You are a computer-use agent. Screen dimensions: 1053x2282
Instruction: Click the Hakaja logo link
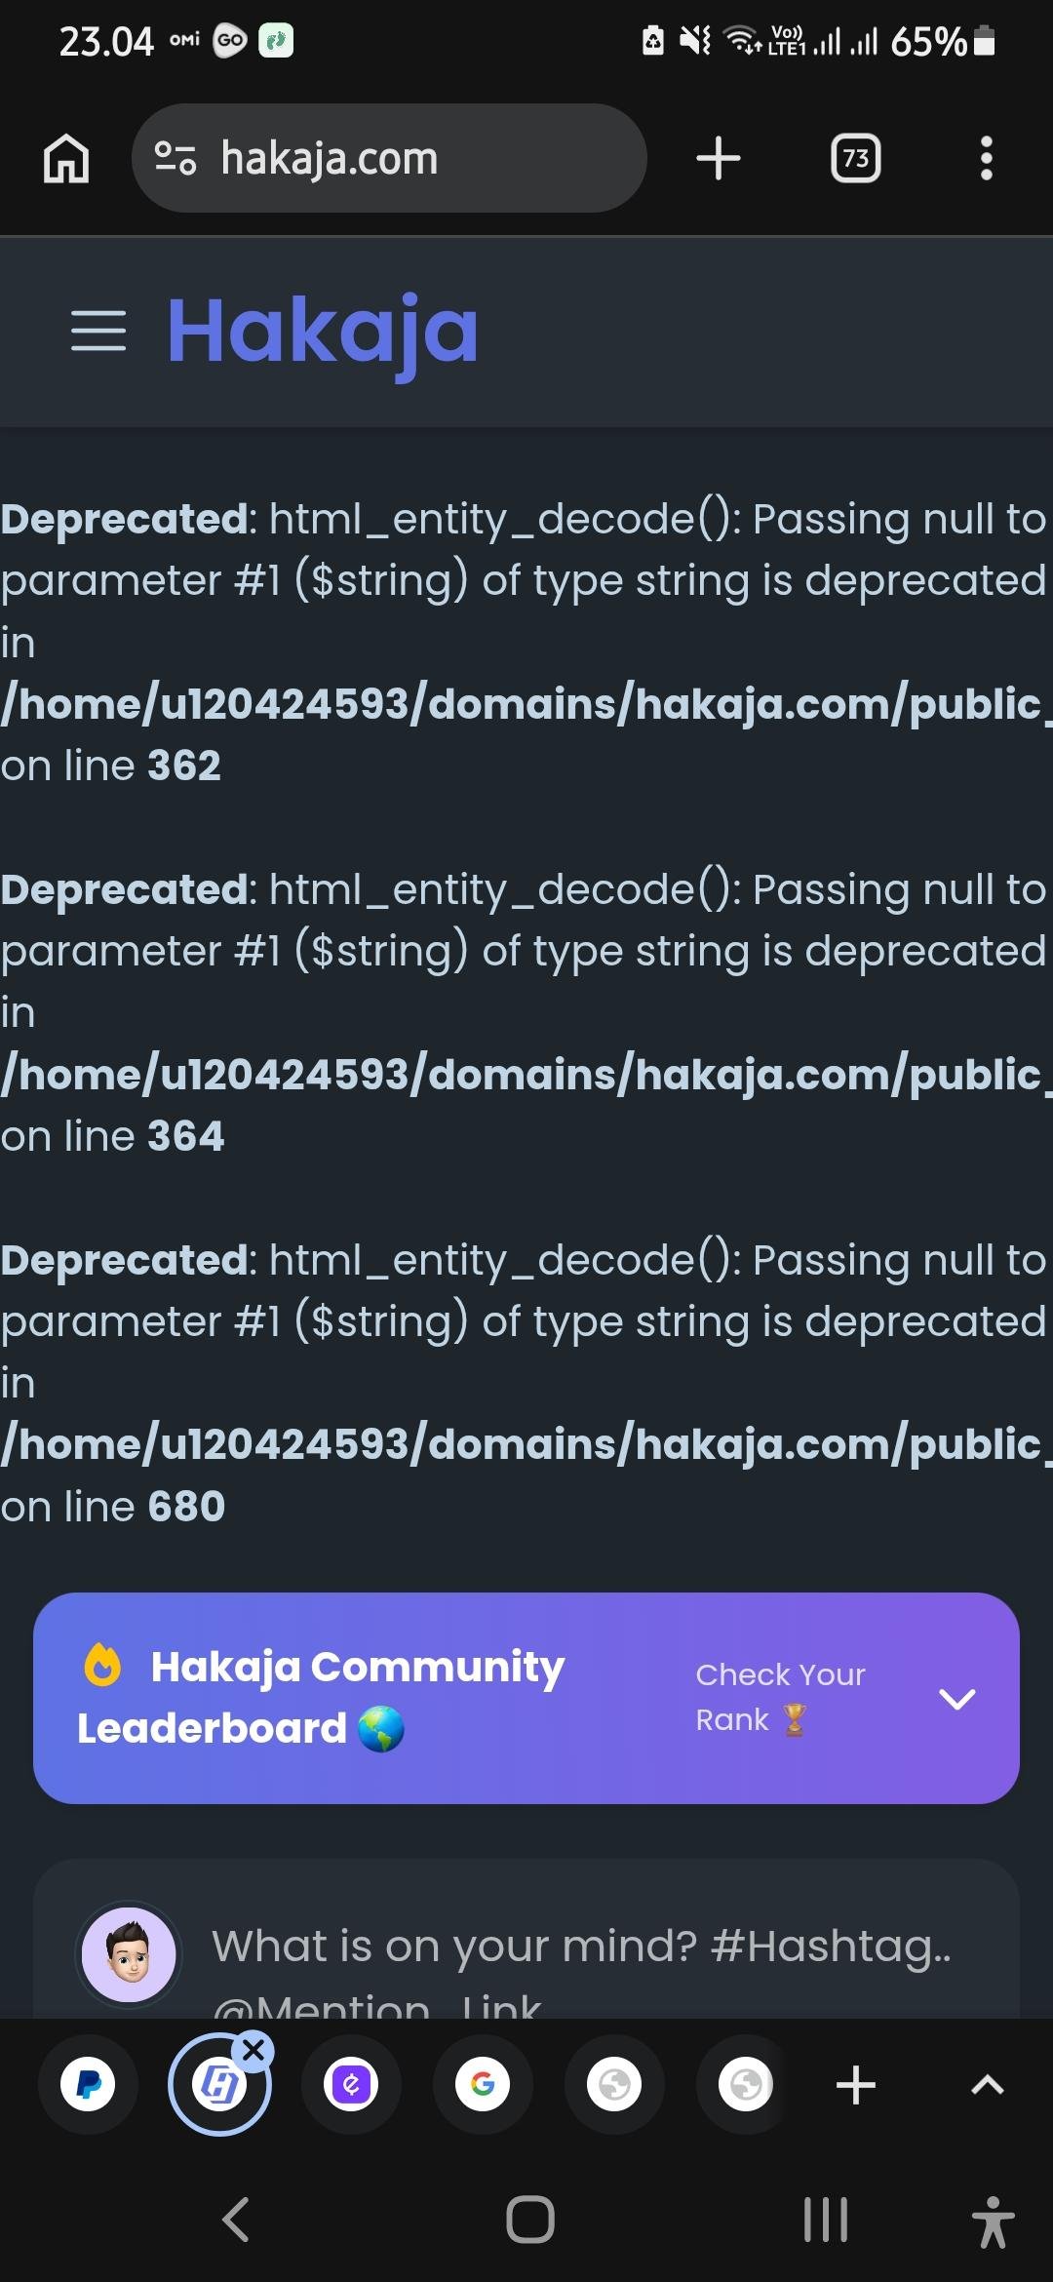click(x=323, y=331)
